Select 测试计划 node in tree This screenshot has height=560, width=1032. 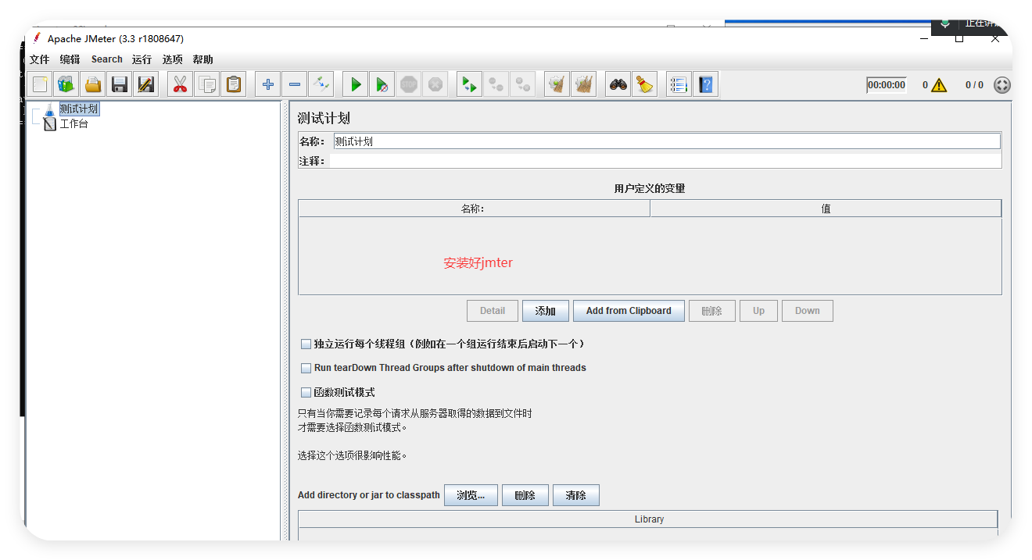point(79,109)
